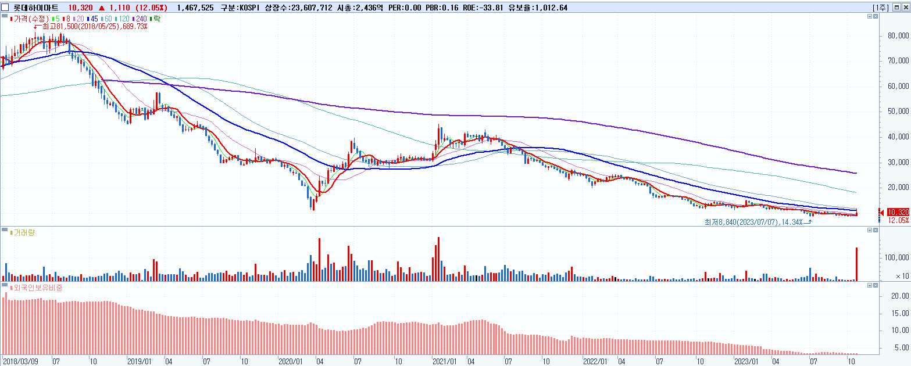Click the 최저8,840 low annotation
The height and width of the screenshot is (366, 911).
754,222
